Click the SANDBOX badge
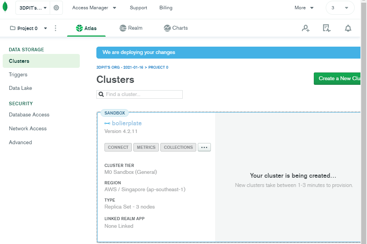The width and height of the screenshot is (367, 244). (115, 113)
